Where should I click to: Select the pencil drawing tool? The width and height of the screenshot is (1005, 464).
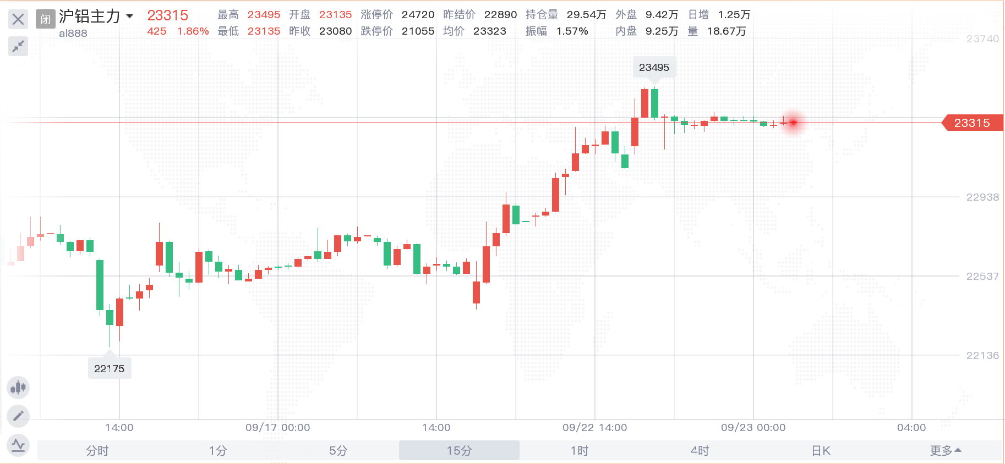(18, 416)
